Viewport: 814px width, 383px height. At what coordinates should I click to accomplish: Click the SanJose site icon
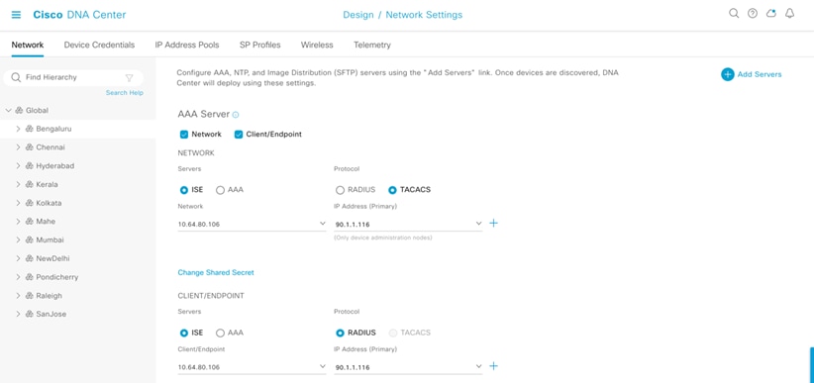[x=30, y=314]
